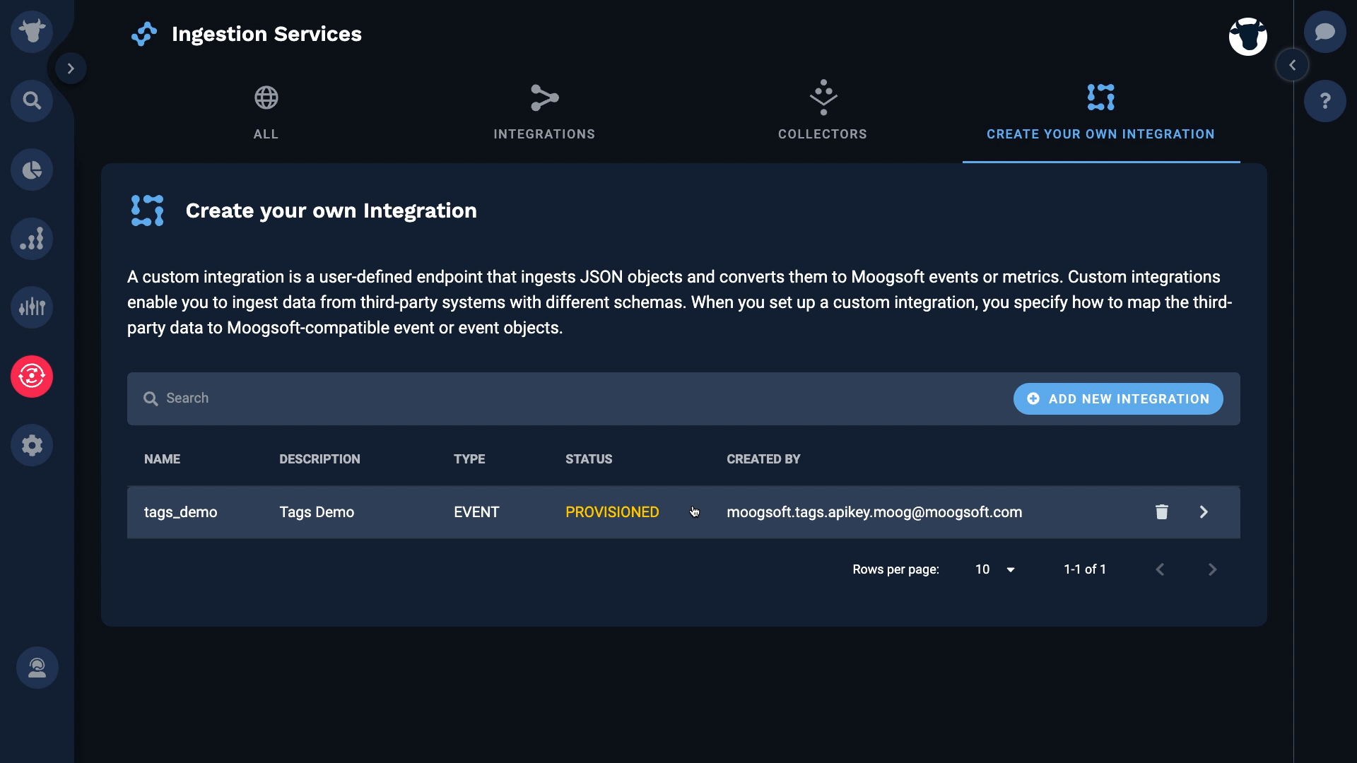Open the settings gear in sidebar

32,445
